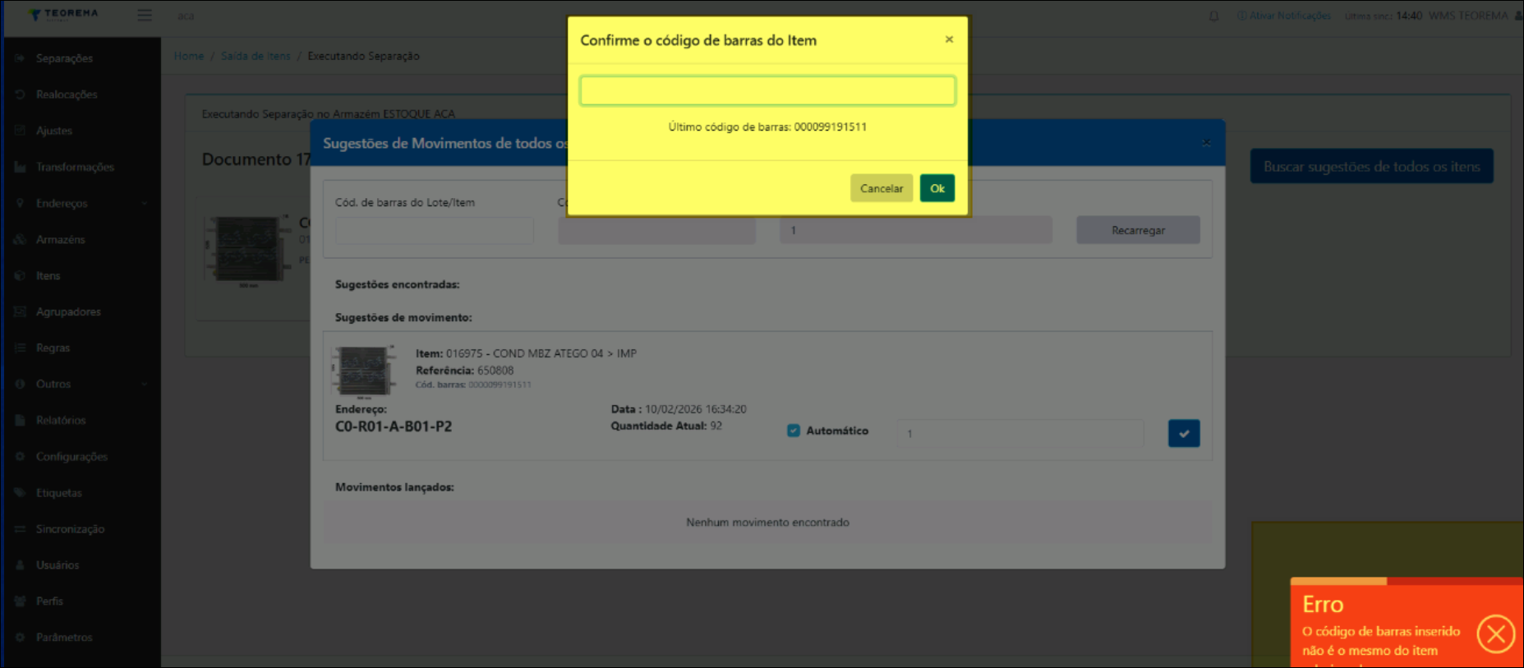Click the hamburger menu icon

145,16
